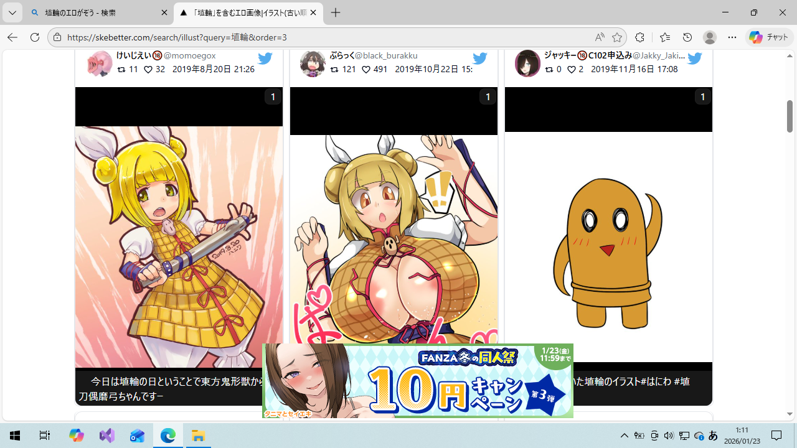797x448 pixels.
Task: Toggle Japanese IME input mode indicator
Action: [x=713, y=436]
